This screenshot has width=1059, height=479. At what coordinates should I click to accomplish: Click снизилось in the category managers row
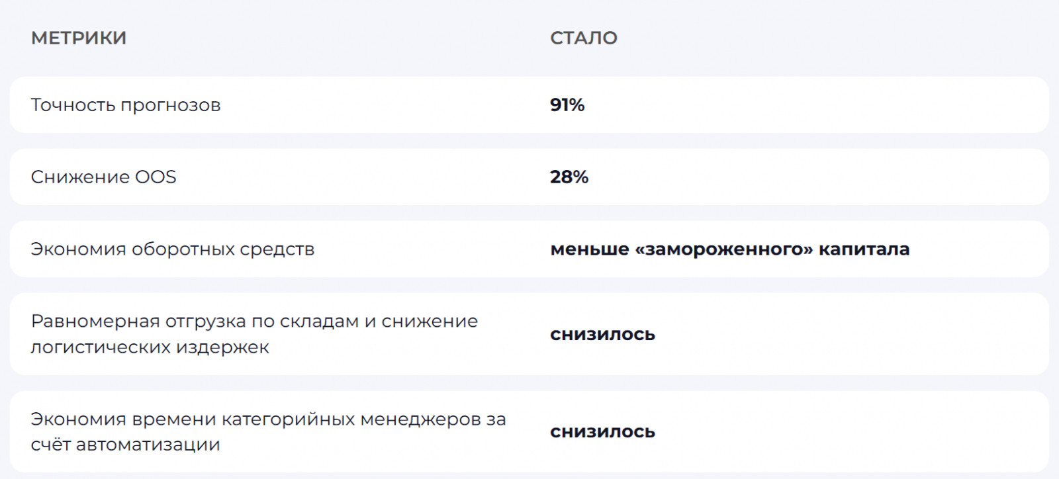602,432
